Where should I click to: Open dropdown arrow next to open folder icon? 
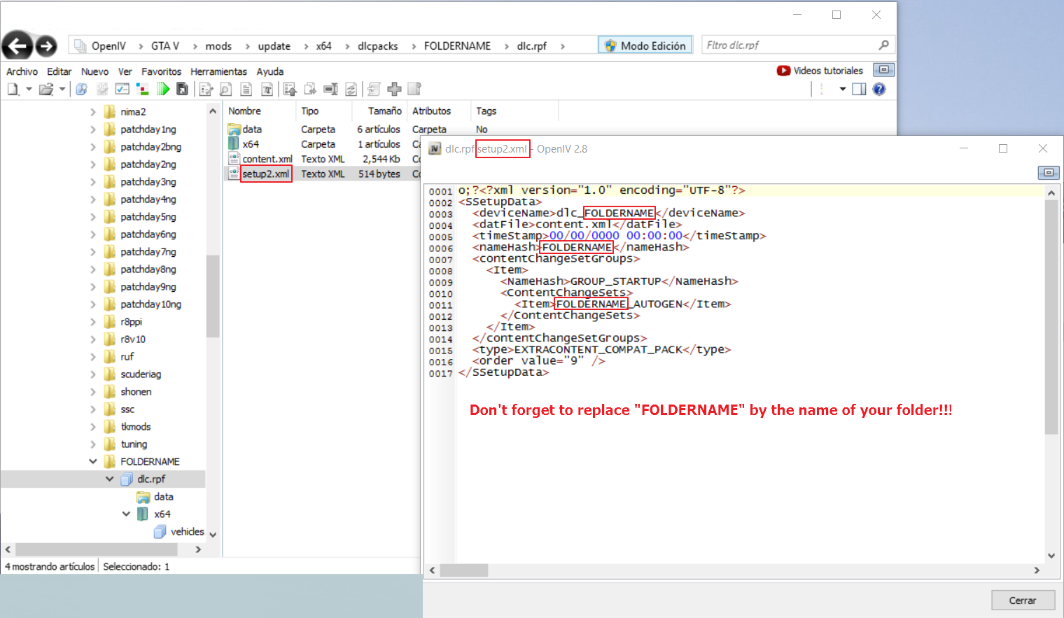[62, 89]
